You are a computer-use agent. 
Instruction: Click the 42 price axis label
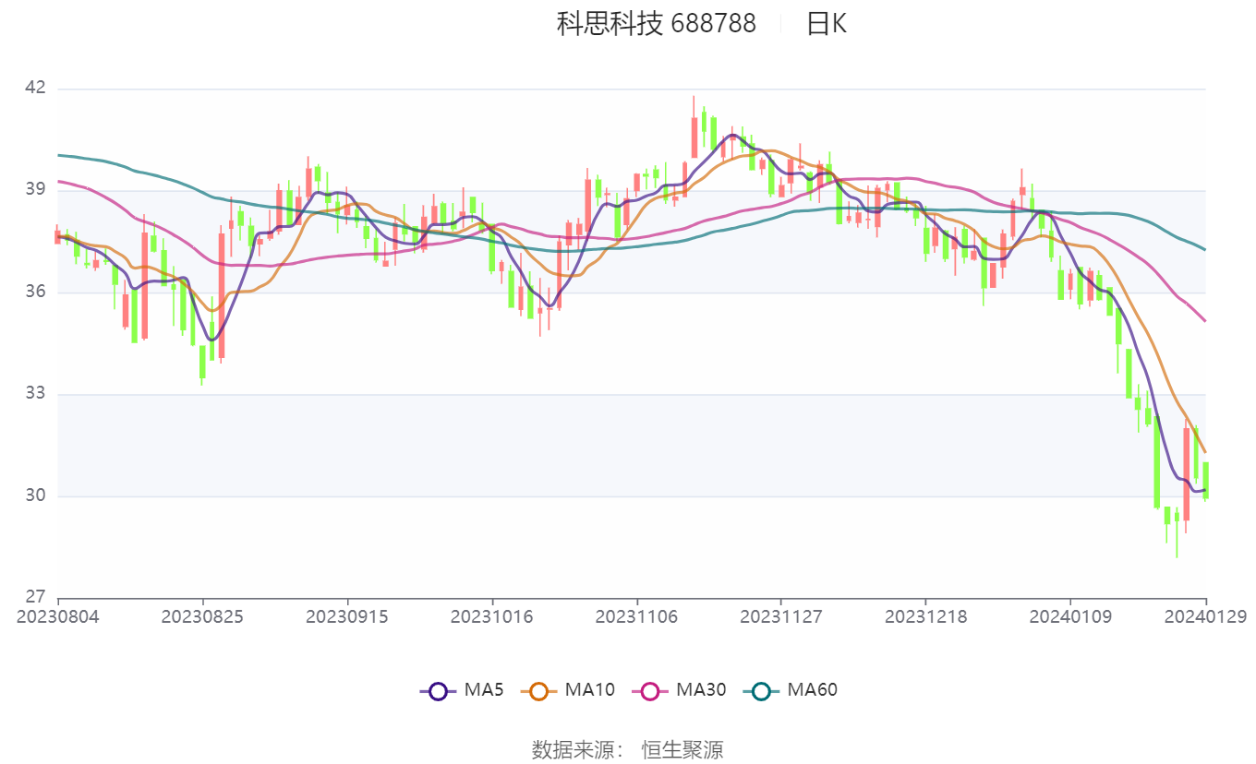[x=34, y=88]
